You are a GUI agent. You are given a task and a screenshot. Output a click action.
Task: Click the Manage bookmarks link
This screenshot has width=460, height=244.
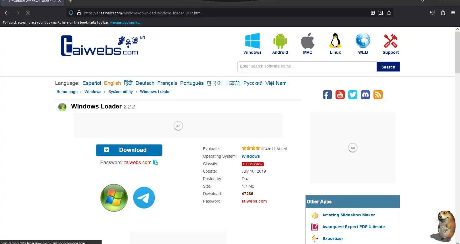click(125, 22)
